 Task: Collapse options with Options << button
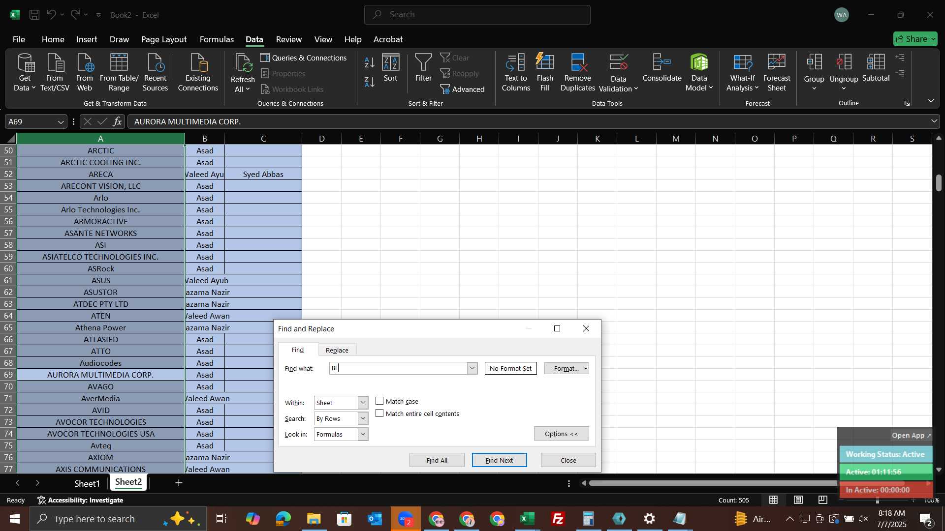pyautogui.click(x=561, y=434)
